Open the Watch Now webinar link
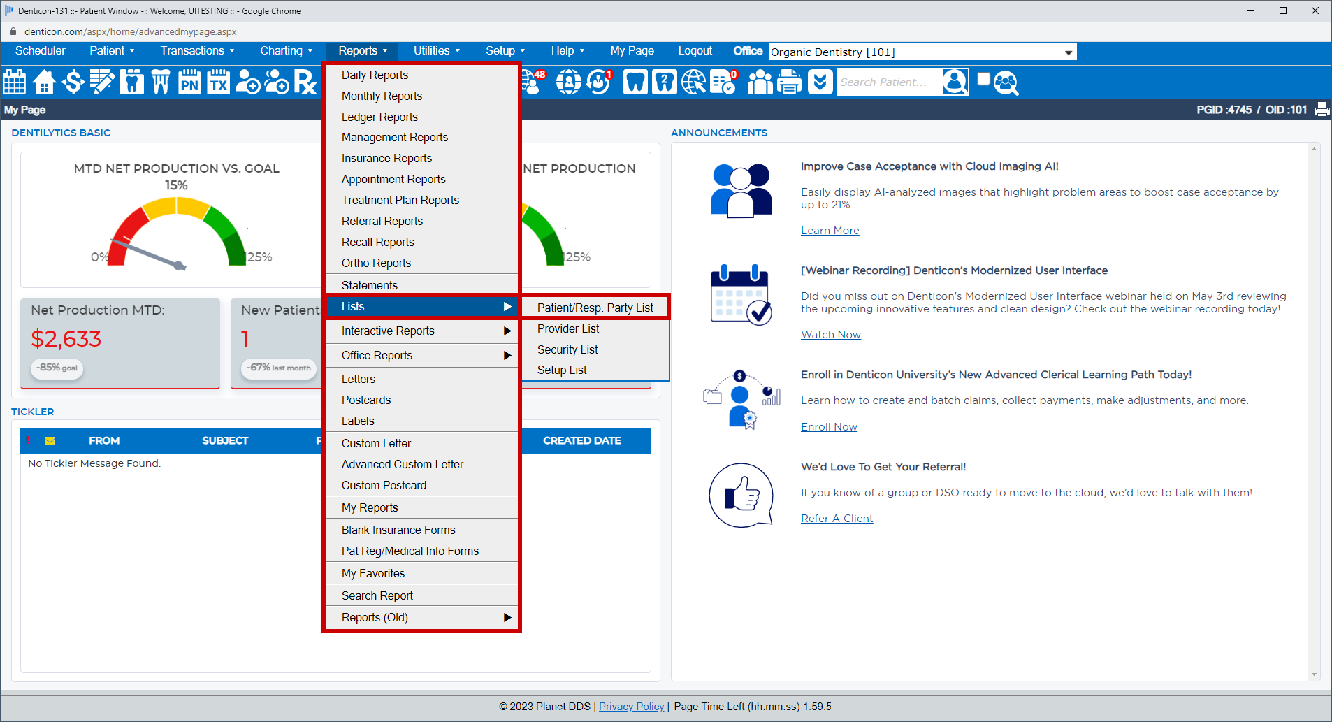 pyautogui.click(x=830, y=335)
